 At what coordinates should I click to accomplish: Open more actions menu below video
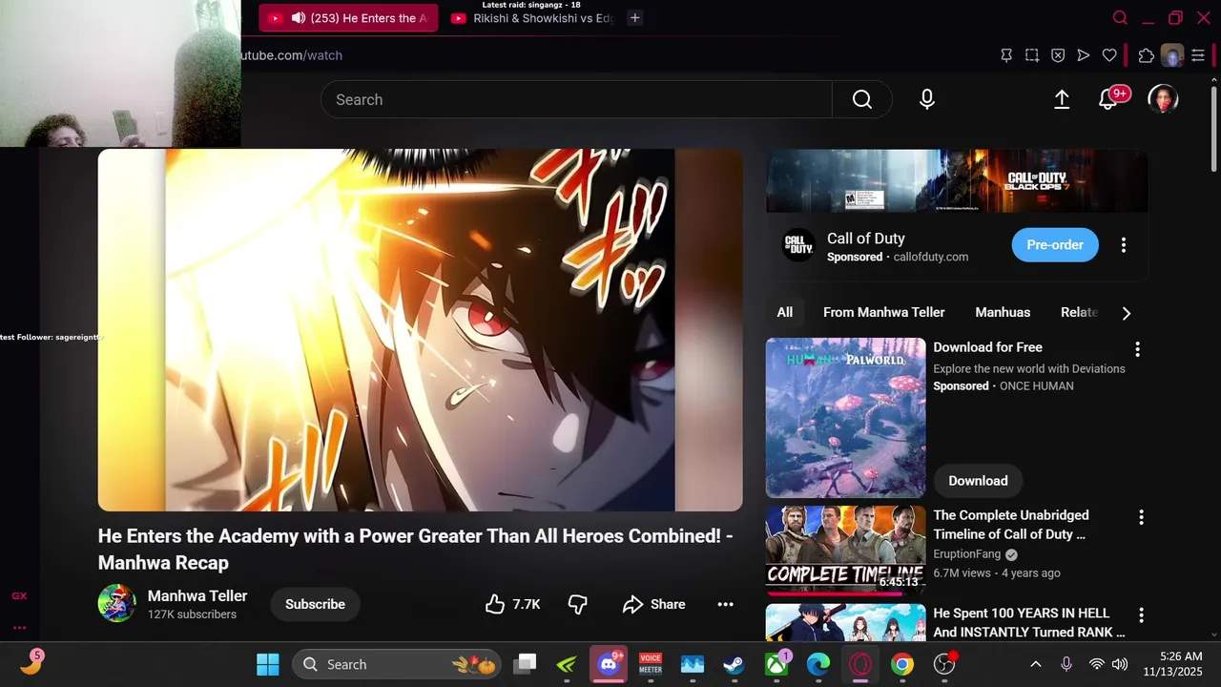coord(725,604)
